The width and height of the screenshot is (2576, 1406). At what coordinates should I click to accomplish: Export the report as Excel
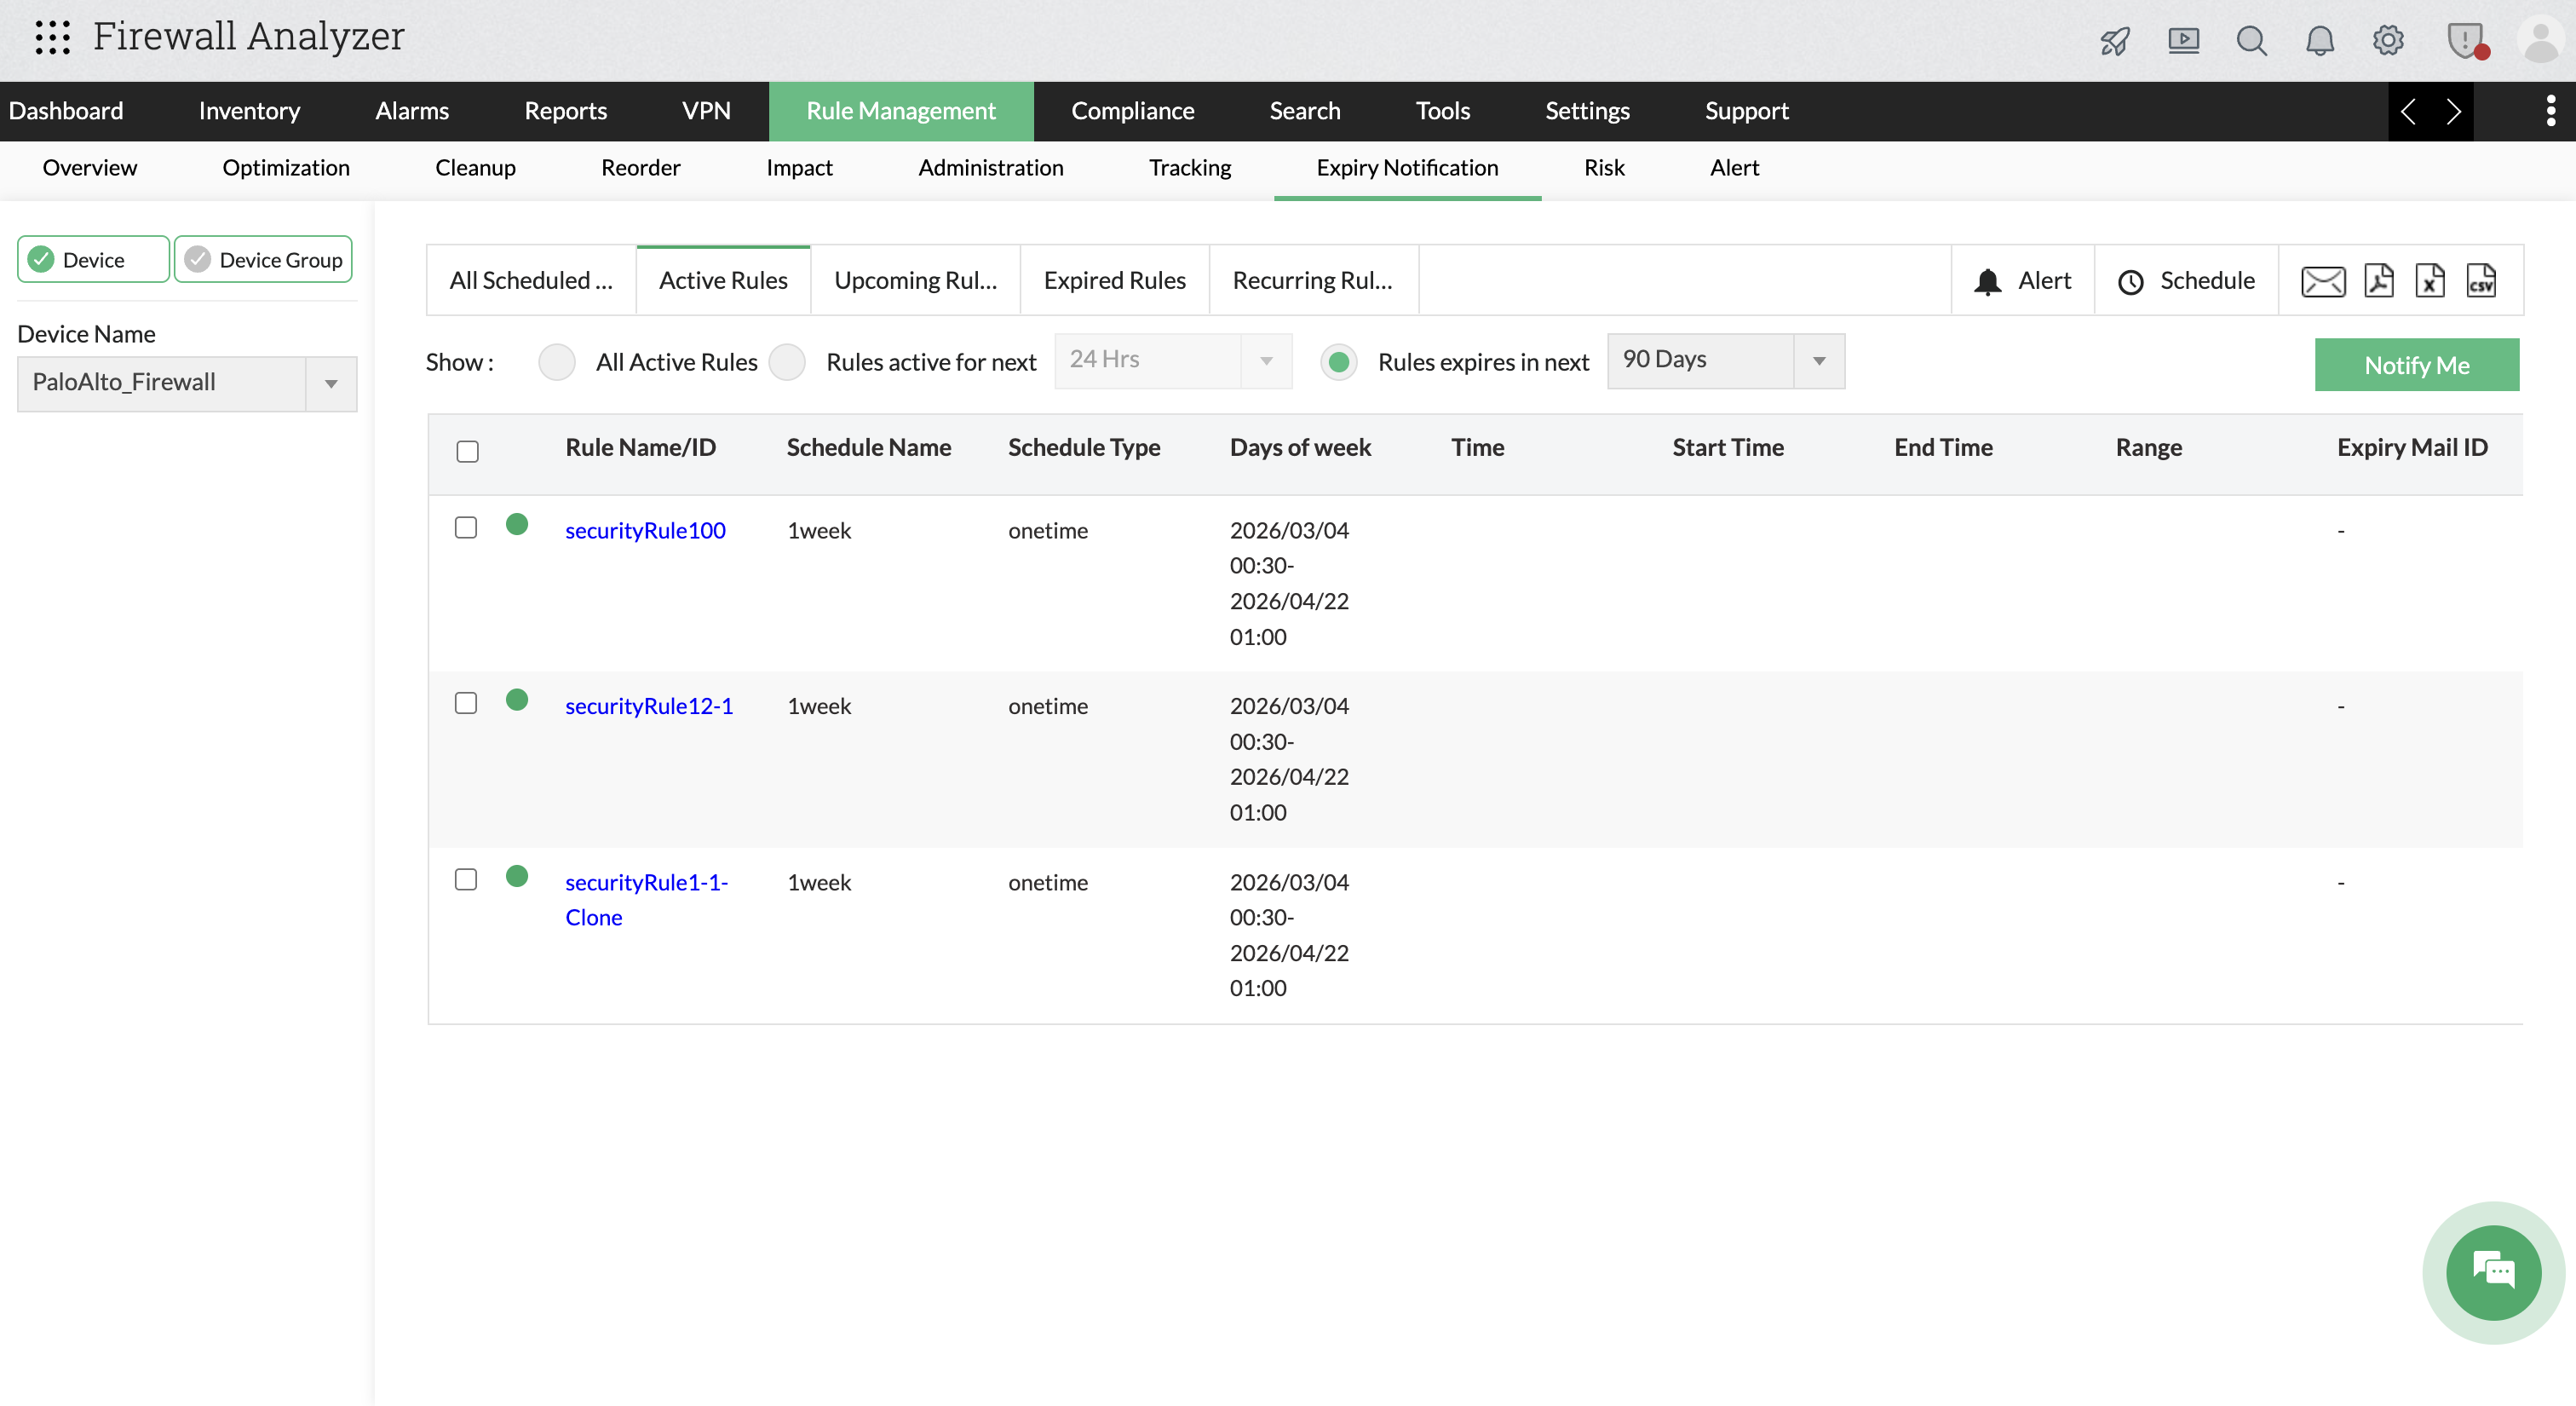(2429, 281)
